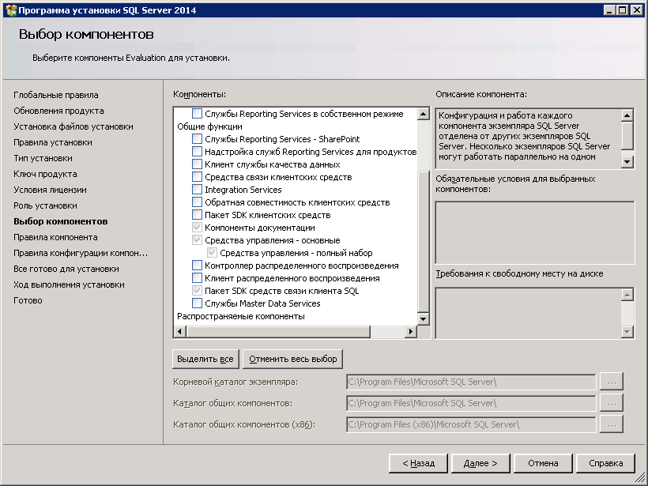Screen dimensions: 648x486
Task: Click components list scroll up arrow
Action: [x=424, y=114]
